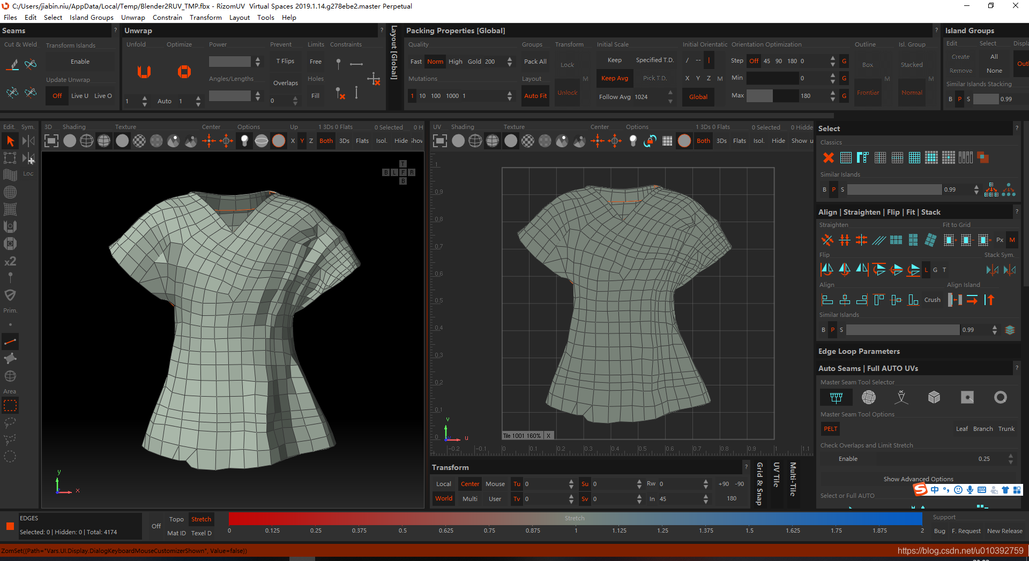Select the arrow pointer tool in left toolbar
This screenshot has height=561, width=1029.
pos(10,141)
